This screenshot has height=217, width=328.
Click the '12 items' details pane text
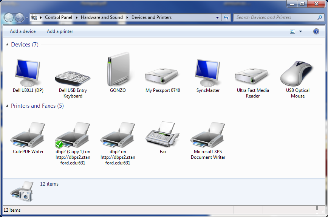pyautogui.click(x=50, y=184)
